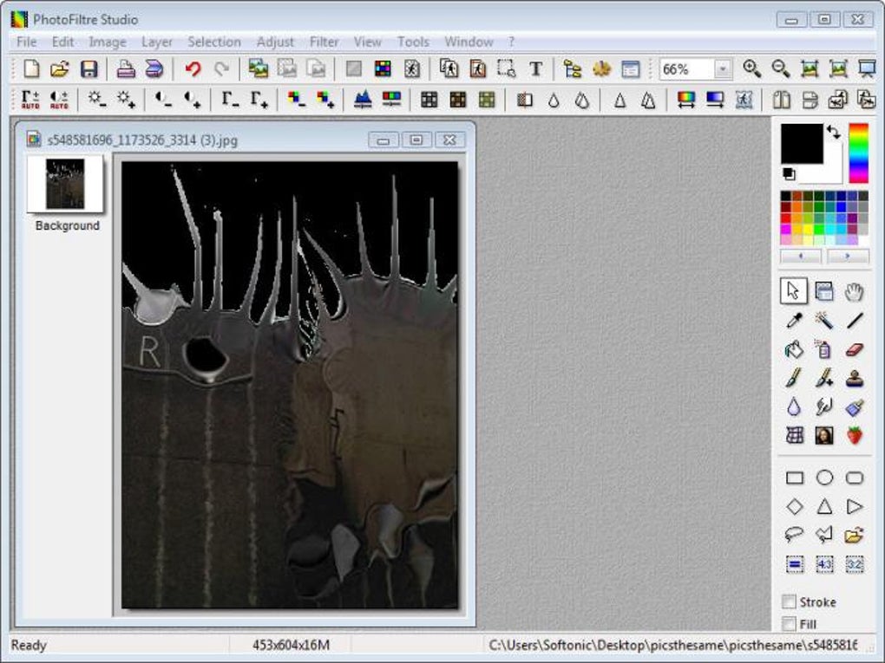Enable the Stroke checkbox
885x663 pixels.
pos(789,601)
